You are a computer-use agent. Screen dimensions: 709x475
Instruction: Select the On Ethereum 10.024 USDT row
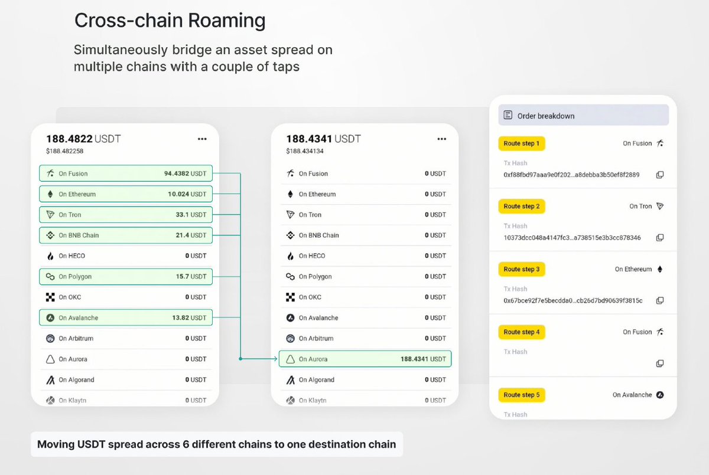(126, 194)
